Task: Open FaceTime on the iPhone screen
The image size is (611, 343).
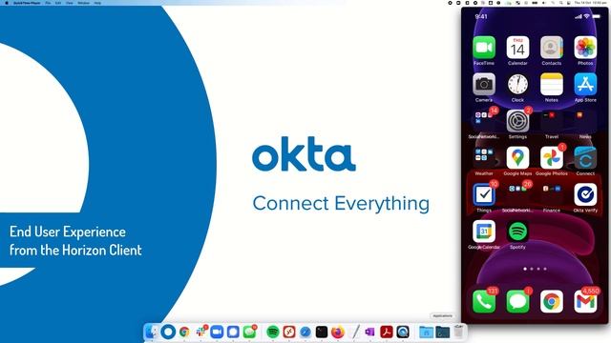Action: pos(484,48)
